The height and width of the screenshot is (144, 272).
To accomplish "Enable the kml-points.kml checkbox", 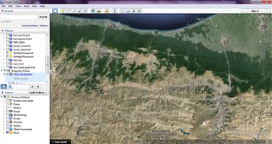I will 7,35.
